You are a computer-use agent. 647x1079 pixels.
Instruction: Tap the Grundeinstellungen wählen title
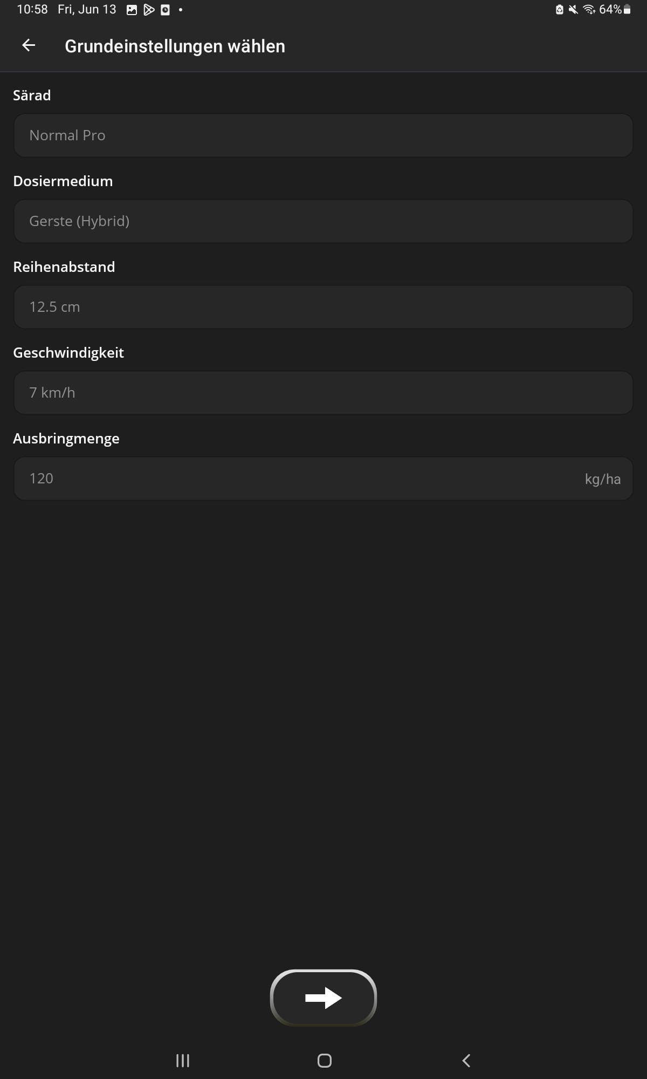pyautogui.click(x=175, y=46)
